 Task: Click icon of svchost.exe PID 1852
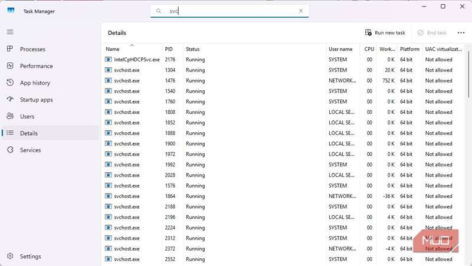coord(108,123)
